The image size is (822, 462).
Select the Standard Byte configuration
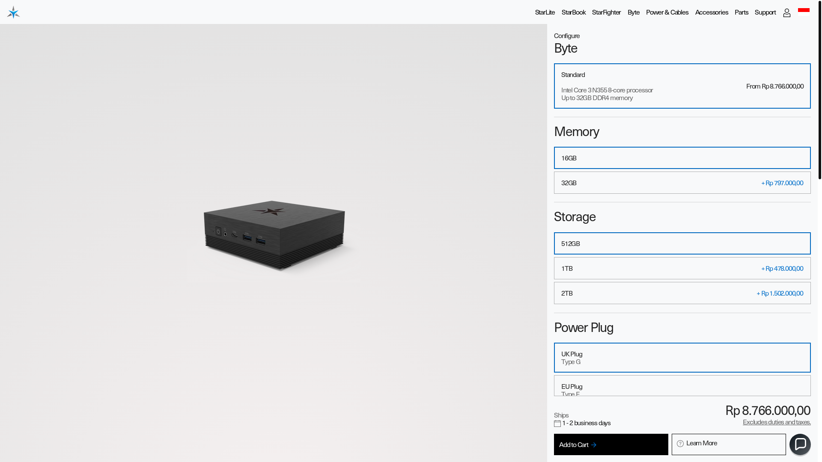pyautogui.click(x=682, y=86)
